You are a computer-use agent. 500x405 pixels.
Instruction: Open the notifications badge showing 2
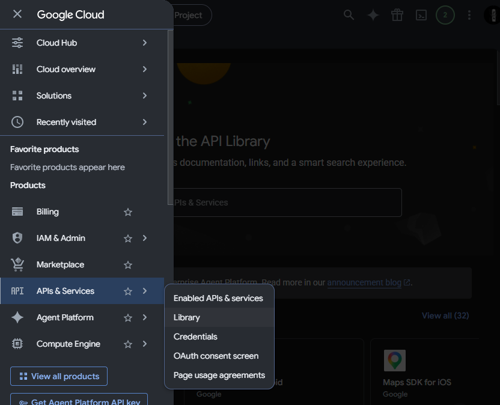coord(445,15)
